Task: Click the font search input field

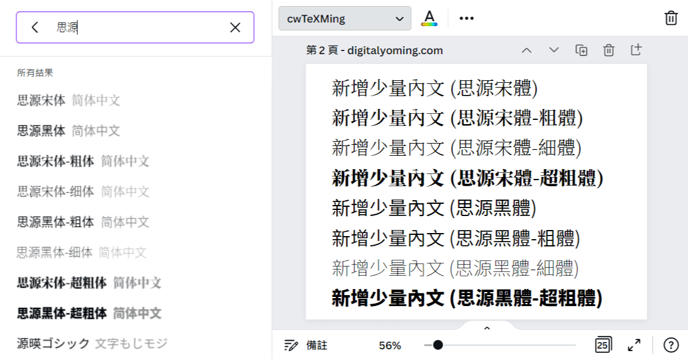Action: (x=140, y=27)
